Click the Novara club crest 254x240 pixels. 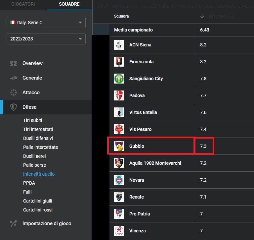point(119,180)
